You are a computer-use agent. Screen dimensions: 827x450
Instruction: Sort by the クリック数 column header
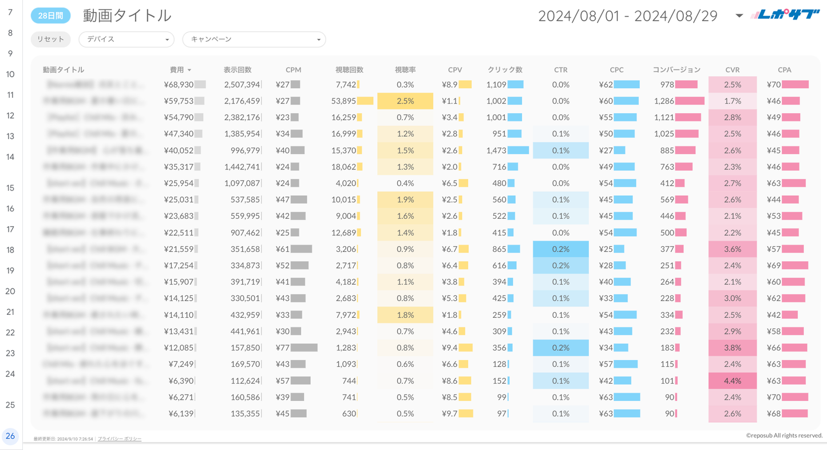505,70
